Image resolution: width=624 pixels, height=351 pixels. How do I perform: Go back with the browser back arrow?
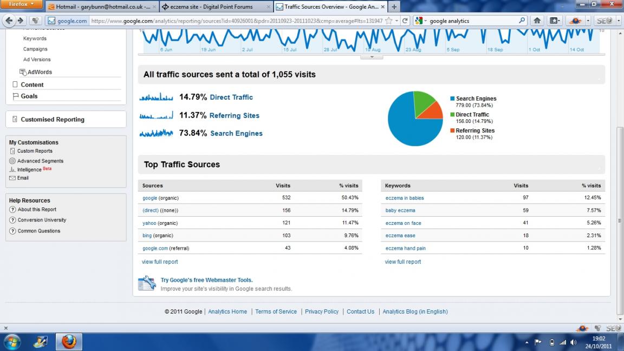9,21
